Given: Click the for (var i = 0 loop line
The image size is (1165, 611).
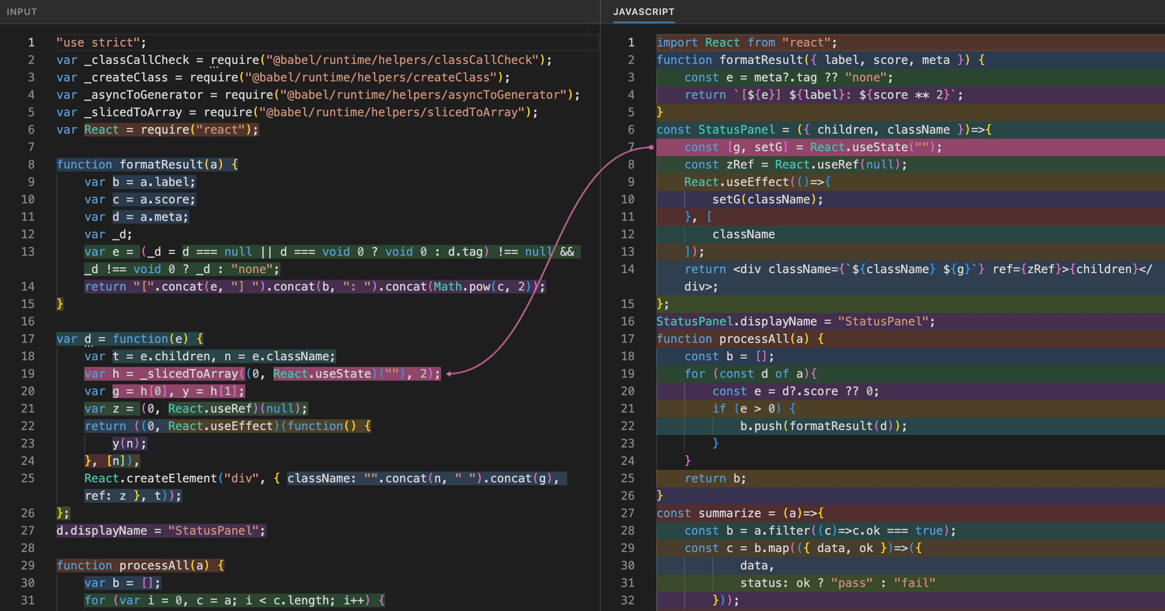Looking at the screenshot, I should point(235,600).
